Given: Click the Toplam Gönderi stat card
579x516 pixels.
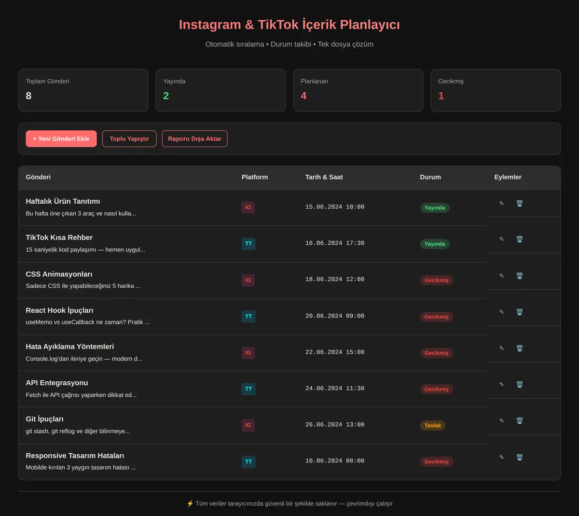Looking at the screenshot, I should tap(83, 90).
